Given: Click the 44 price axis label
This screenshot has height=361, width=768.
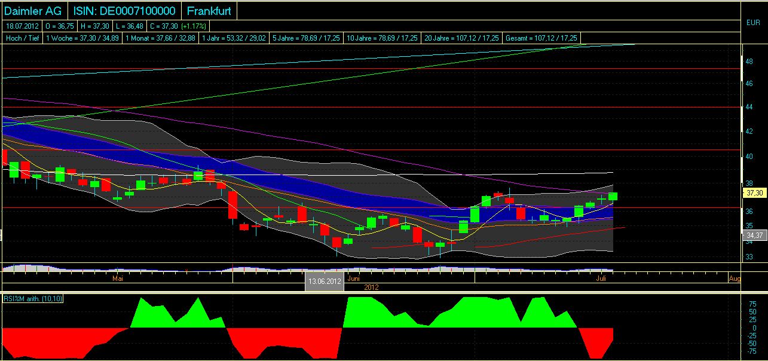Looking at the screenshot, I should coord(748,107).
